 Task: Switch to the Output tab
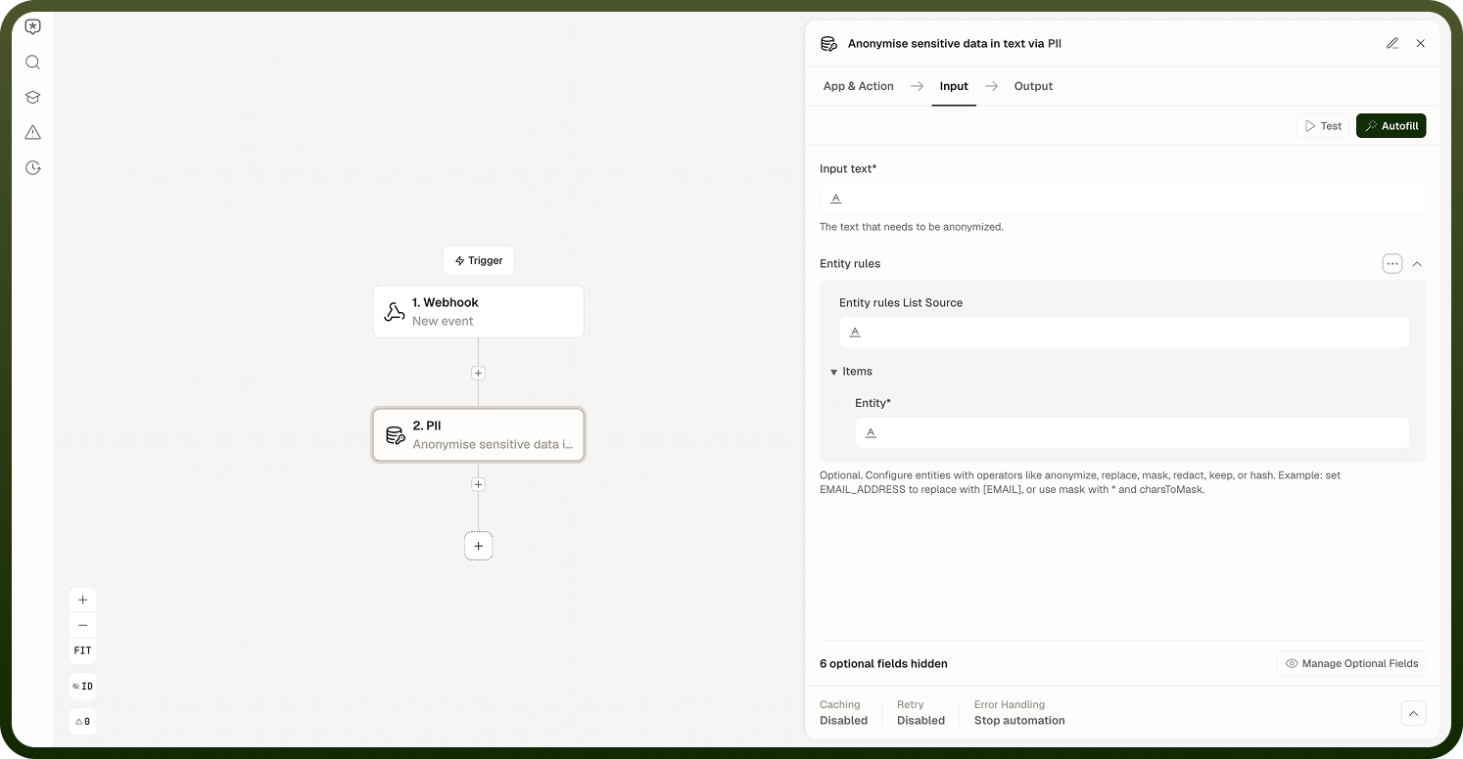pos(1033,86)
